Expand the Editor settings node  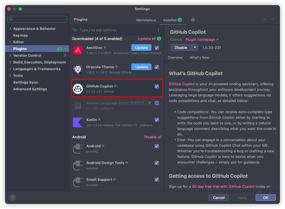tap(10, 42)
